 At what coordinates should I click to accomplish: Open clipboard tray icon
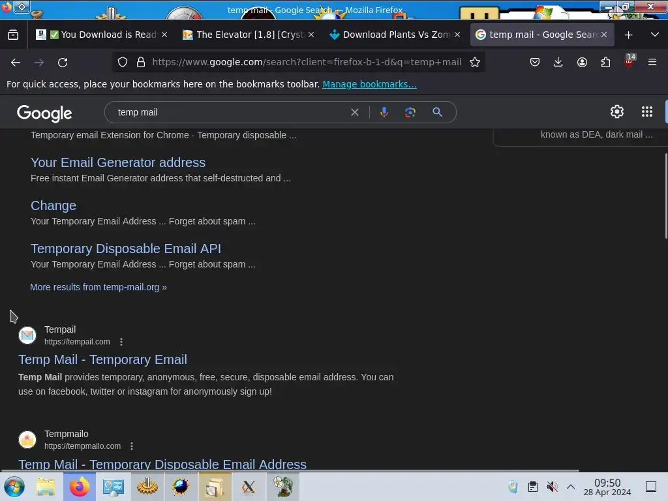coord(532,487)
